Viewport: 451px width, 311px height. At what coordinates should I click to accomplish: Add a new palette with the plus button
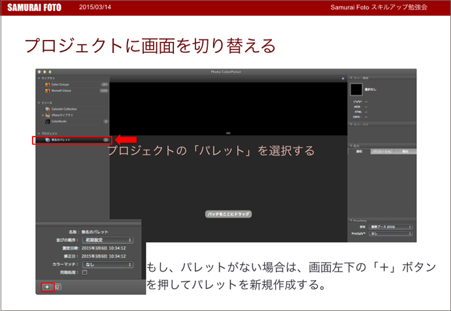coord(47,287)
